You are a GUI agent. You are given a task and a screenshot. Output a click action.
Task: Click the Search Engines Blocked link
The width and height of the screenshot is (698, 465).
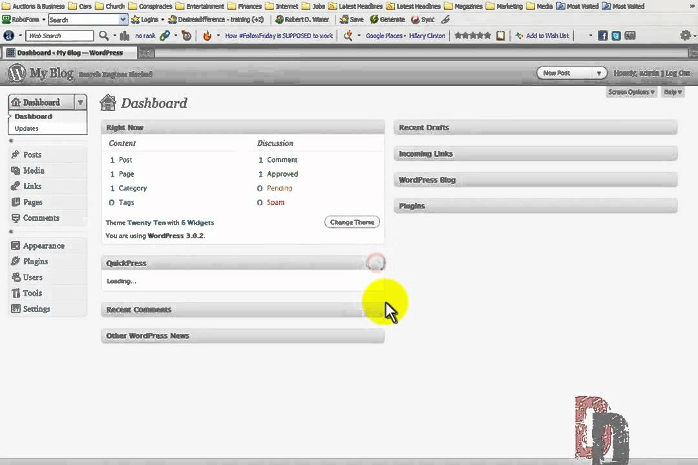pos(116,74)
